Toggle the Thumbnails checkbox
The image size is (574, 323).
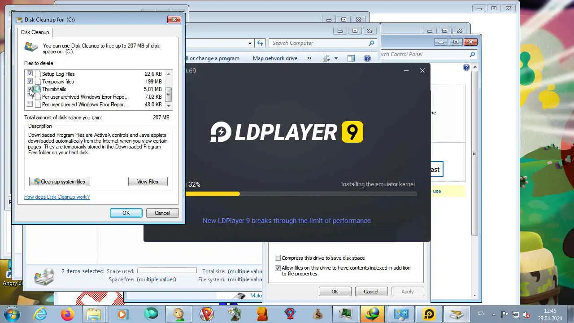(30, 89)
